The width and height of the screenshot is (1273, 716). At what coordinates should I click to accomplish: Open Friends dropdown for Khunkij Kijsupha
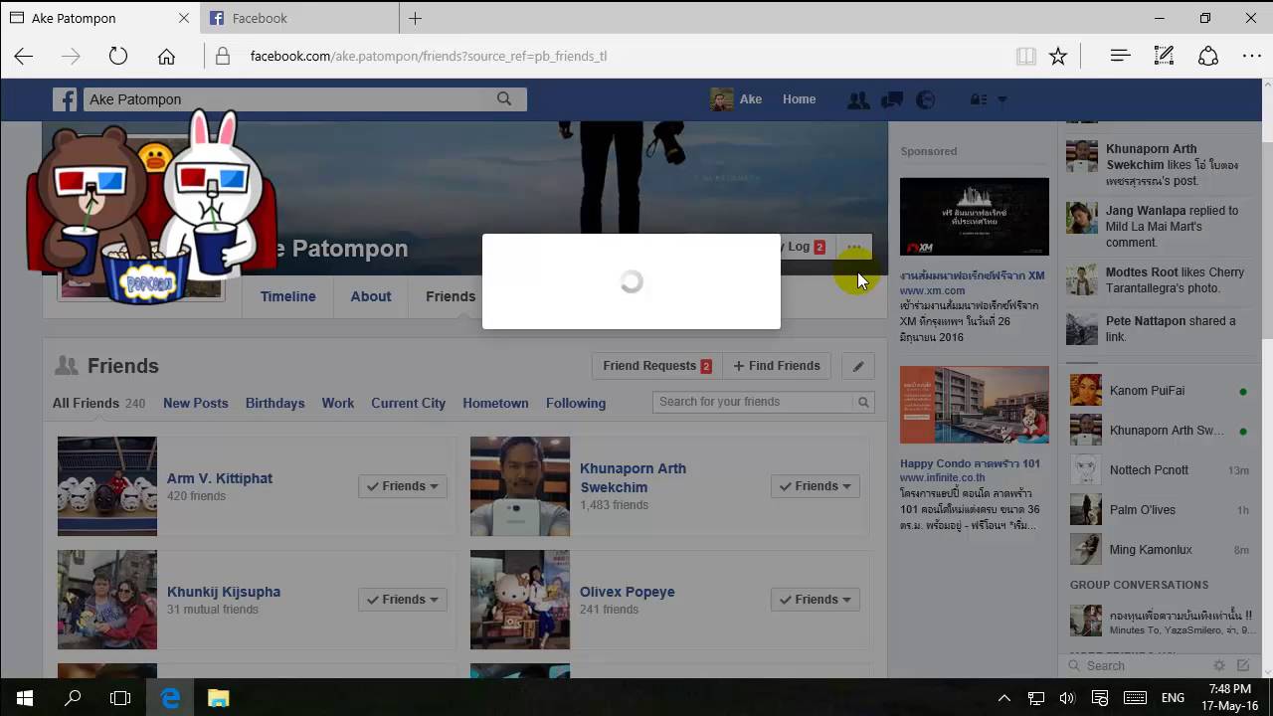(x=402, y=599)
